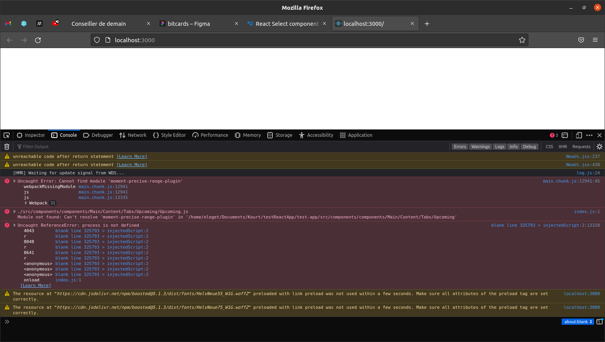Open Firefox application hamburger menu
605x342 pixels.
(x=595, y=40)
